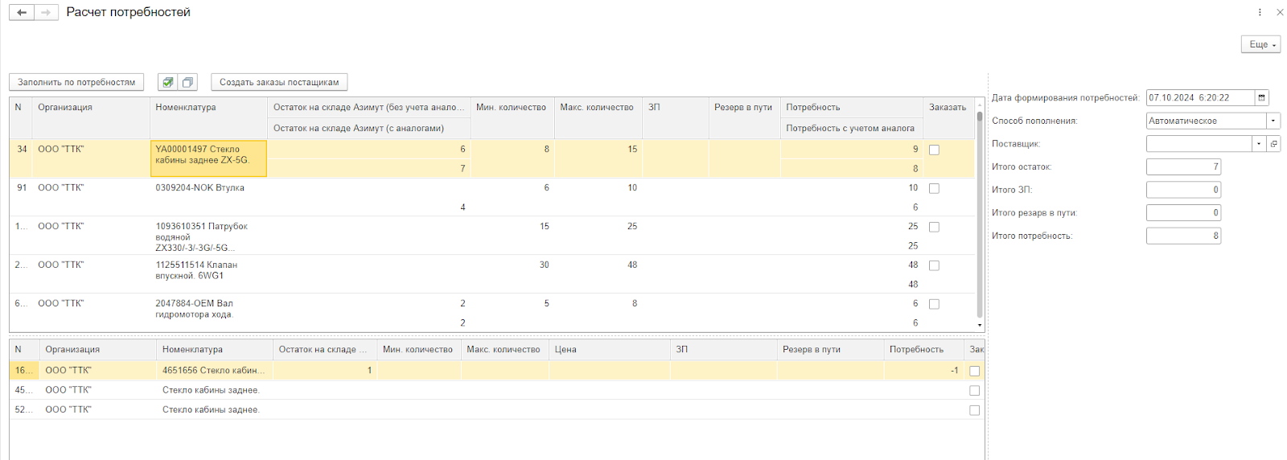Click the check-all green checkmark icon
The width and height of the screenshot is (1287, 460).
tap(167, 82)
